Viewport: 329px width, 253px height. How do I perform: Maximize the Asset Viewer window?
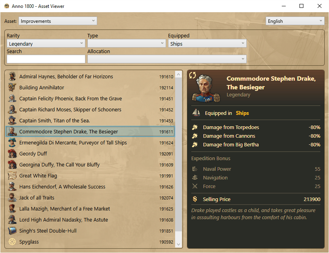pos(301,6)
